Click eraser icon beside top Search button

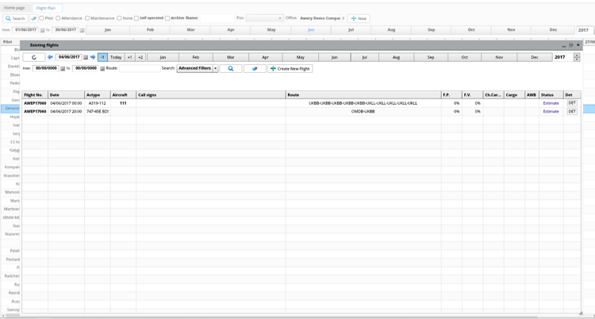(x=33, y=18)
